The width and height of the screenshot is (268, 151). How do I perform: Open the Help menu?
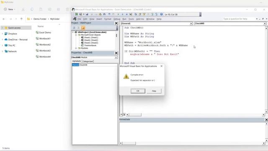[159, 19]
